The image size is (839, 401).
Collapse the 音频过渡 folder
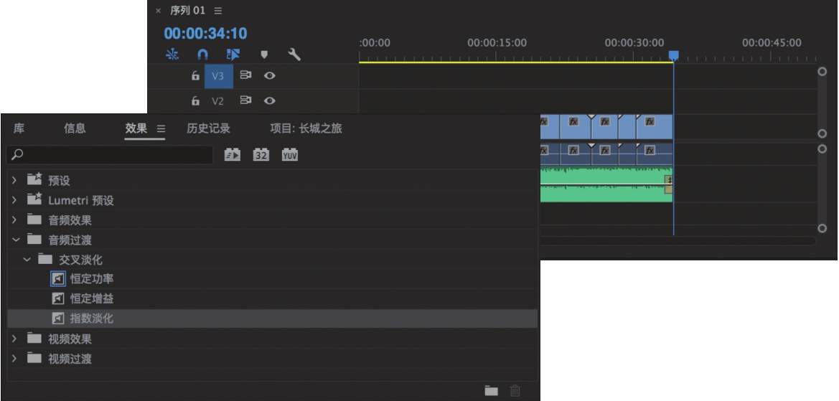tap(14, 240)
